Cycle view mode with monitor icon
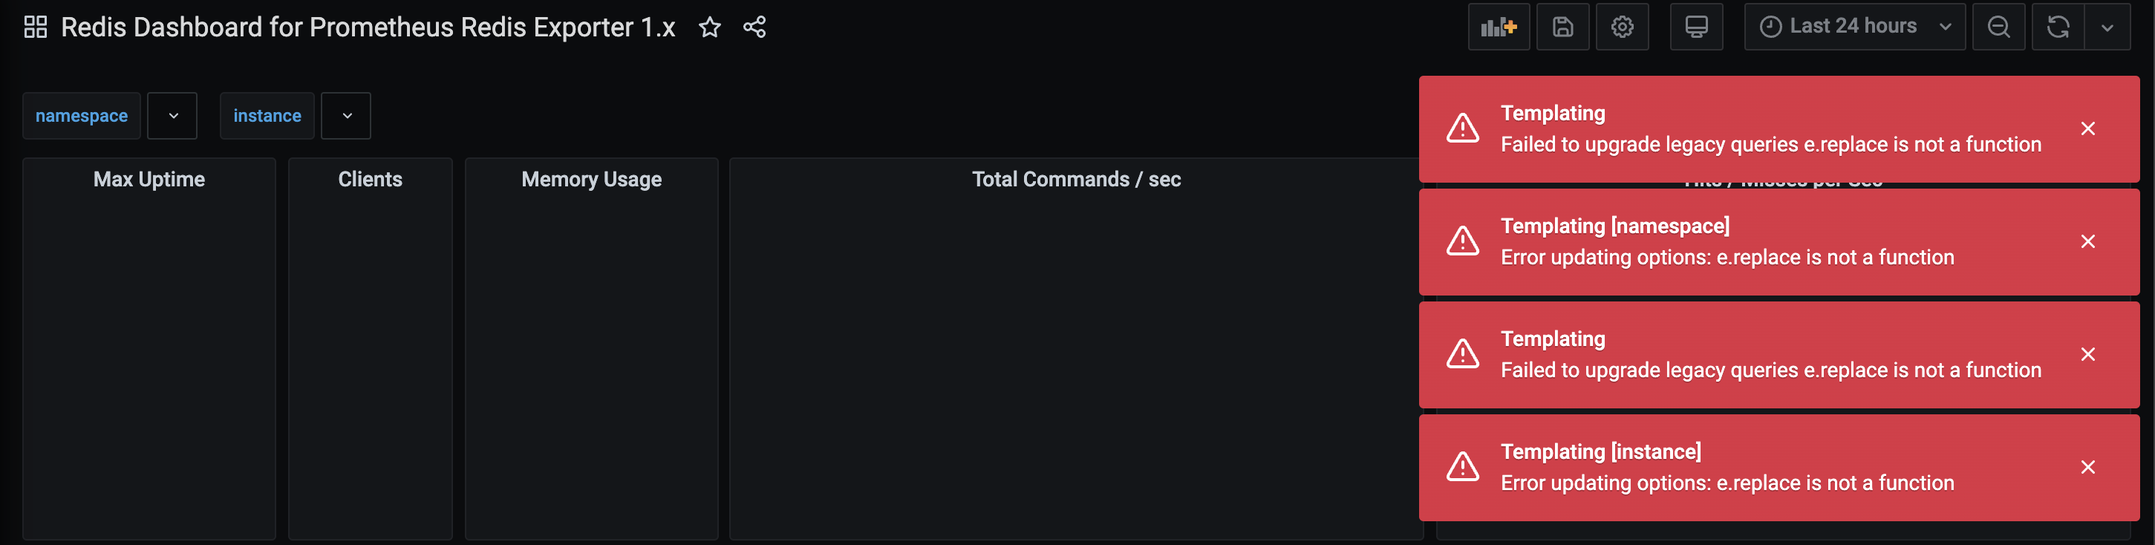 pyautogui.click(x=1697, y=27)
